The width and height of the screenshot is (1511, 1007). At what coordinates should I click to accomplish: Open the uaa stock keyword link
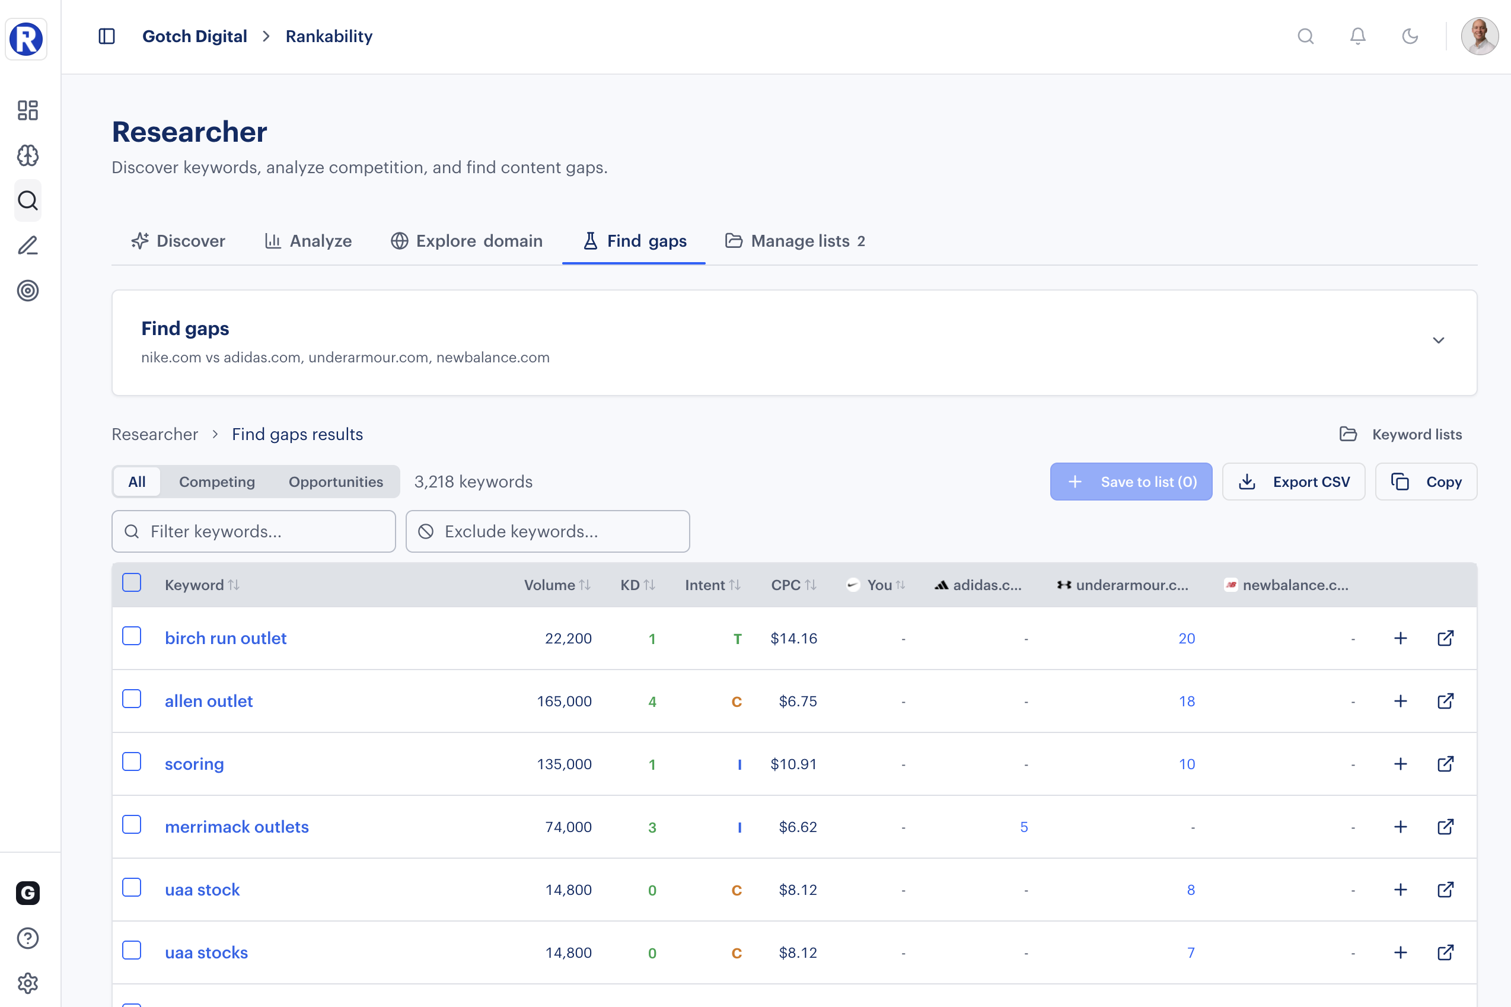pos(202,890)
